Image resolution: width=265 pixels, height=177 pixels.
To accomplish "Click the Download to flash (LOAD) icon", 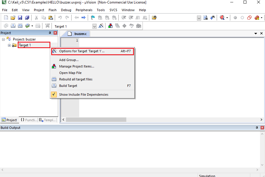I will (x=47, y=26).
